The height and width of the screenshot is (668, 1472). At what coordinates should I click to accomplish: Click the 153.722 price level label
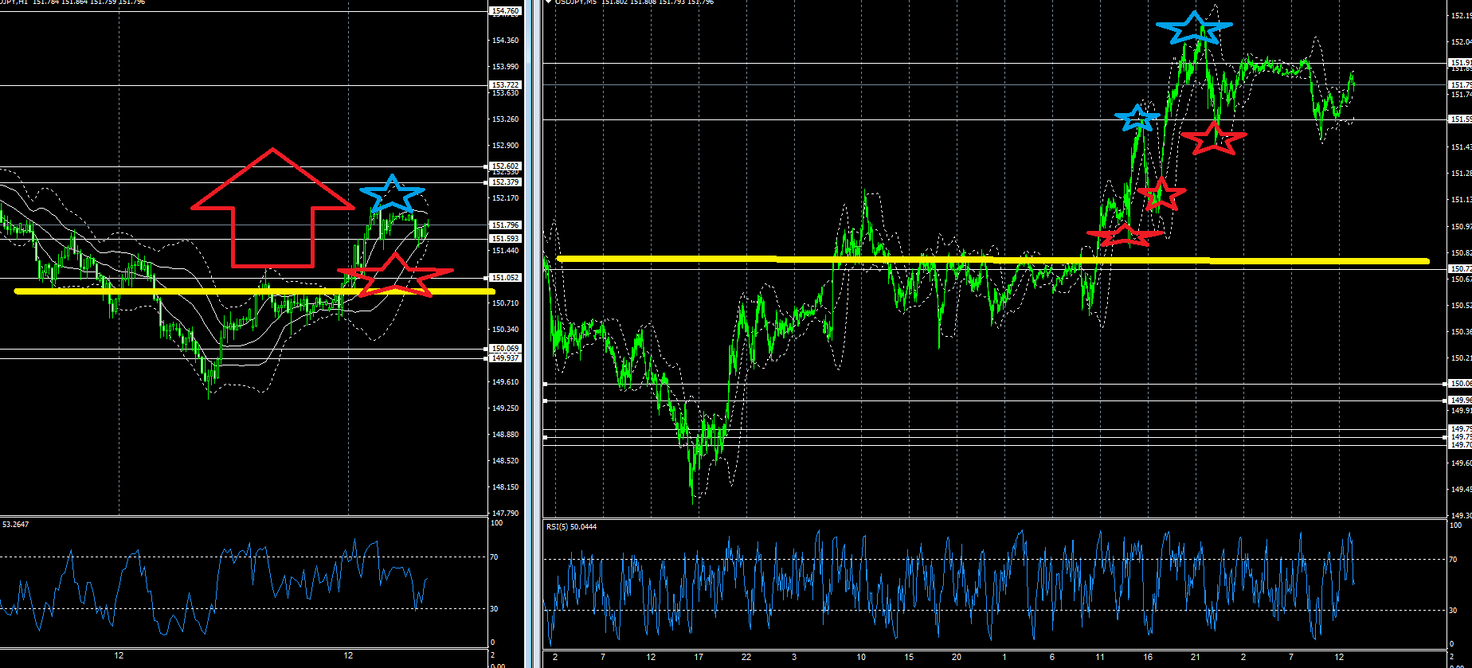click(x=505, y=85)
